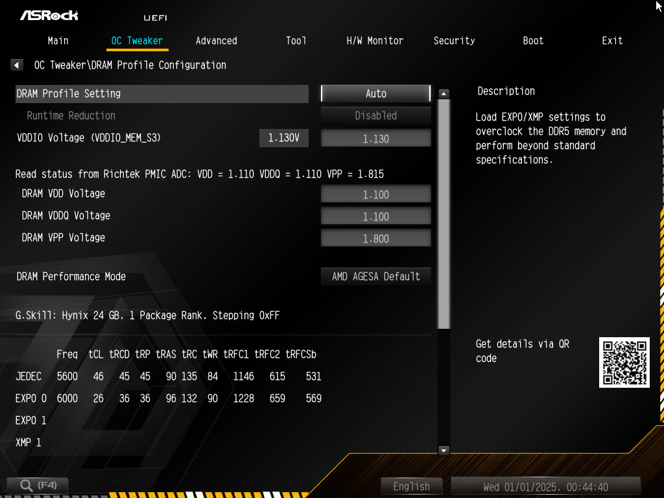
Task: Click the English language button
Action: 411,486
